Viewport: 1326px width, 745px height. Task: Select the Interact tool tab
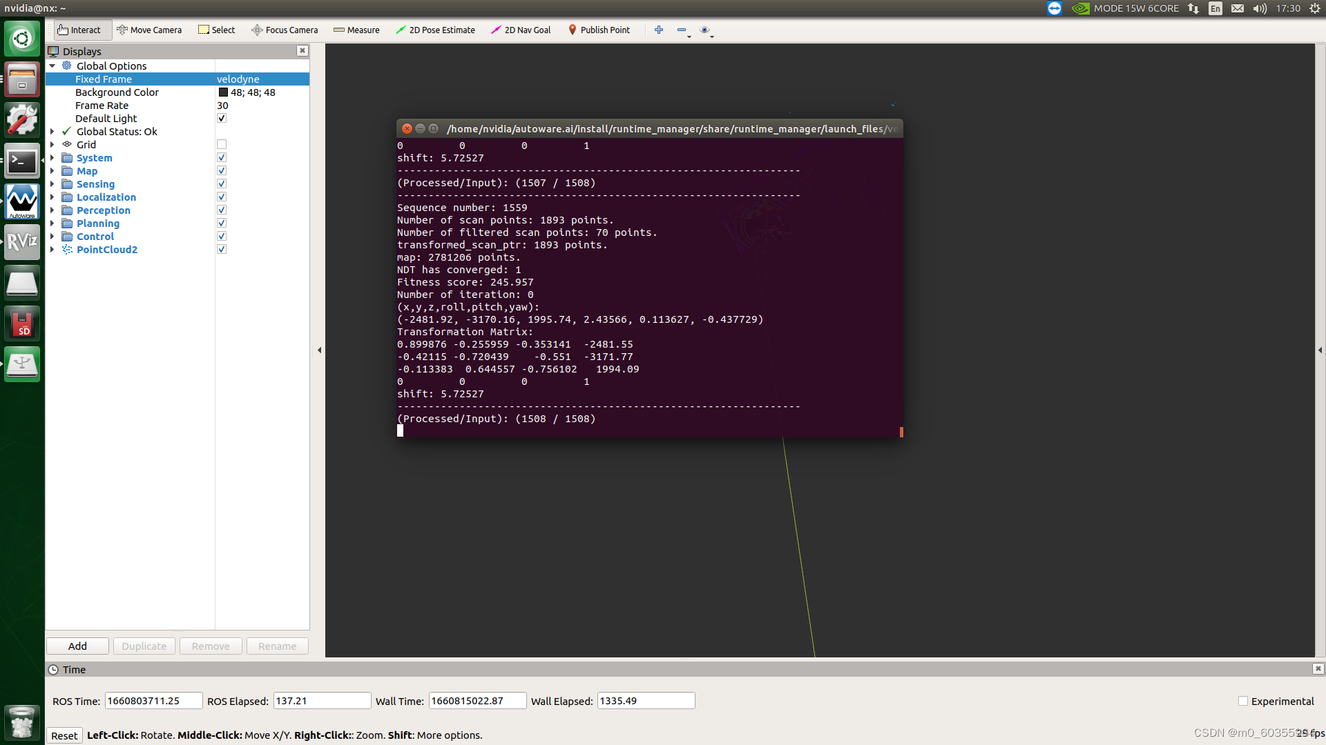point(79,30)
